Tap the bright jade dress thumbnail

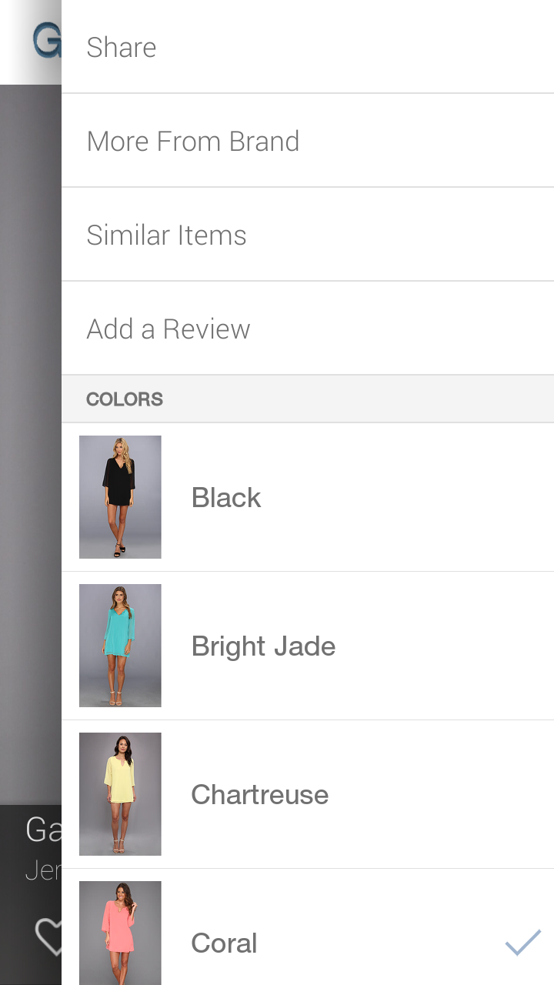[120, 646]
